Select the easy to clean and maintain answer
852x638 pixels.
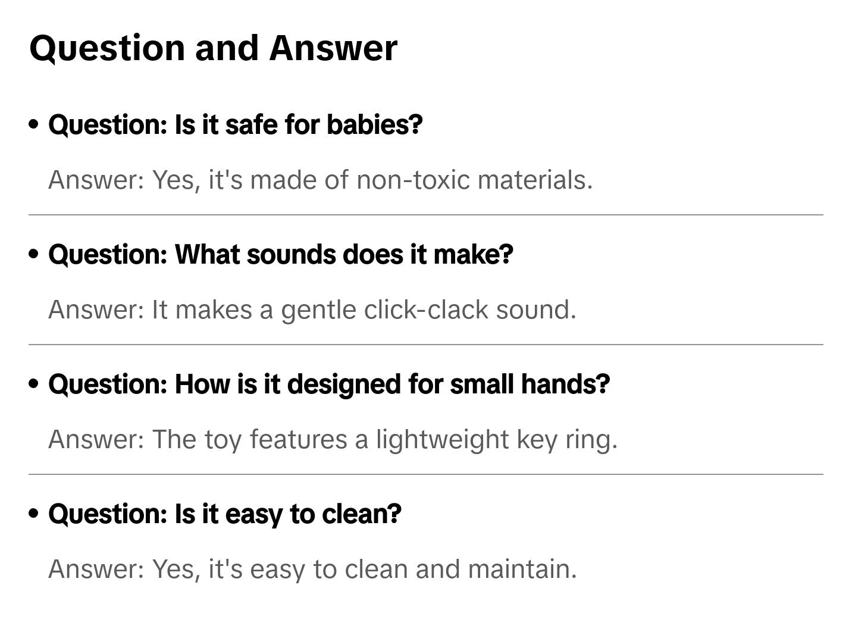coord(312,569)
